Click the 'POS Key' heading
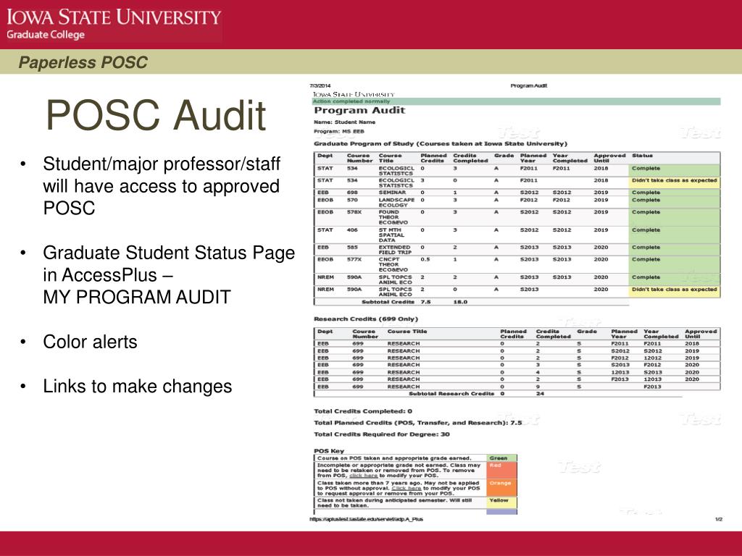Viewport: 742px width, 556px height. (x=329, y=450)
